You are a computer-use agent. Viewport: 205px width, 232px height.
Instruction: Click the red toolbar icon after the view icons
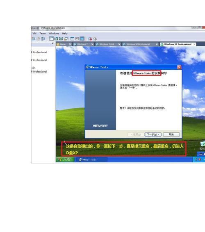(x=90, y=39)
